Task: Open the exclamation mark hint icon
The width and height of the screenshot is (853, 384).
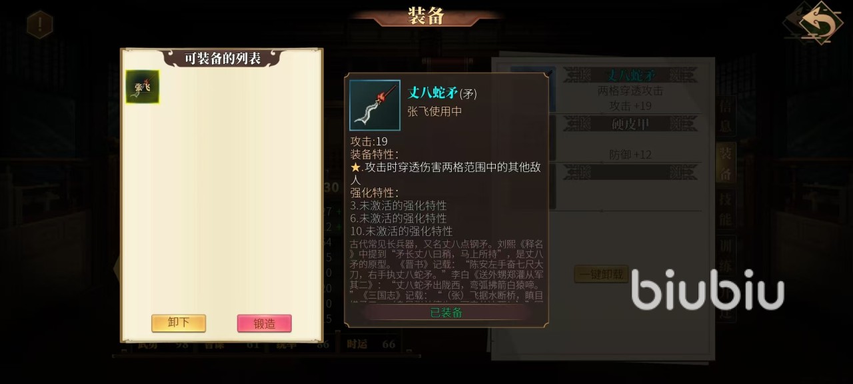Action: tap(39, 25)
